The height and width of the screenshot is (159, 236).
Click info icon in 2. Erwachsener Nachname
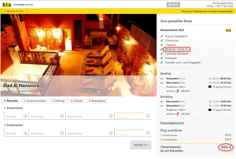(111, 133)
